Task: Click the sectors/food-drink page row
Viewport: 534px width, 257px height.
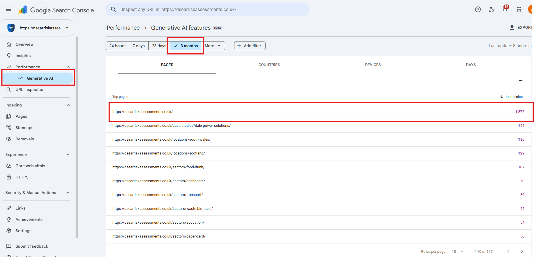Action: point(318,167)
